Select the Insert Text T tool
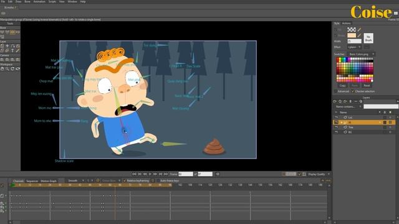399x224 pixels. pyautogui.click(x=12, y=51)
